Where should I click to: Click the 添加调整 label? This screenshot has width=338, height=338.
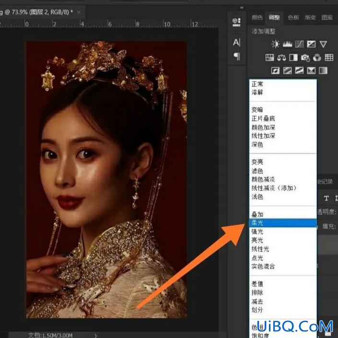pos(263,32)
